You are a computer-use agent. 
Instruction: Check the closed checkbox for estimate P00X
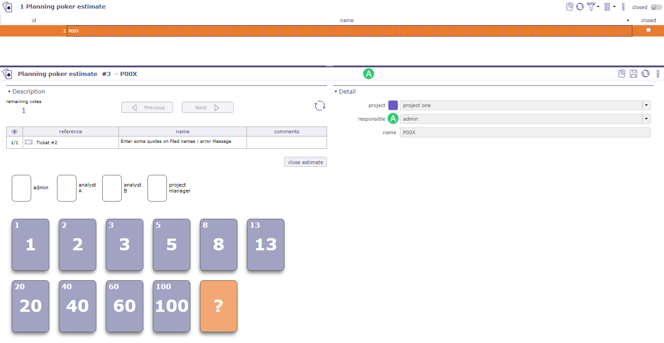[x=648, y=29]
